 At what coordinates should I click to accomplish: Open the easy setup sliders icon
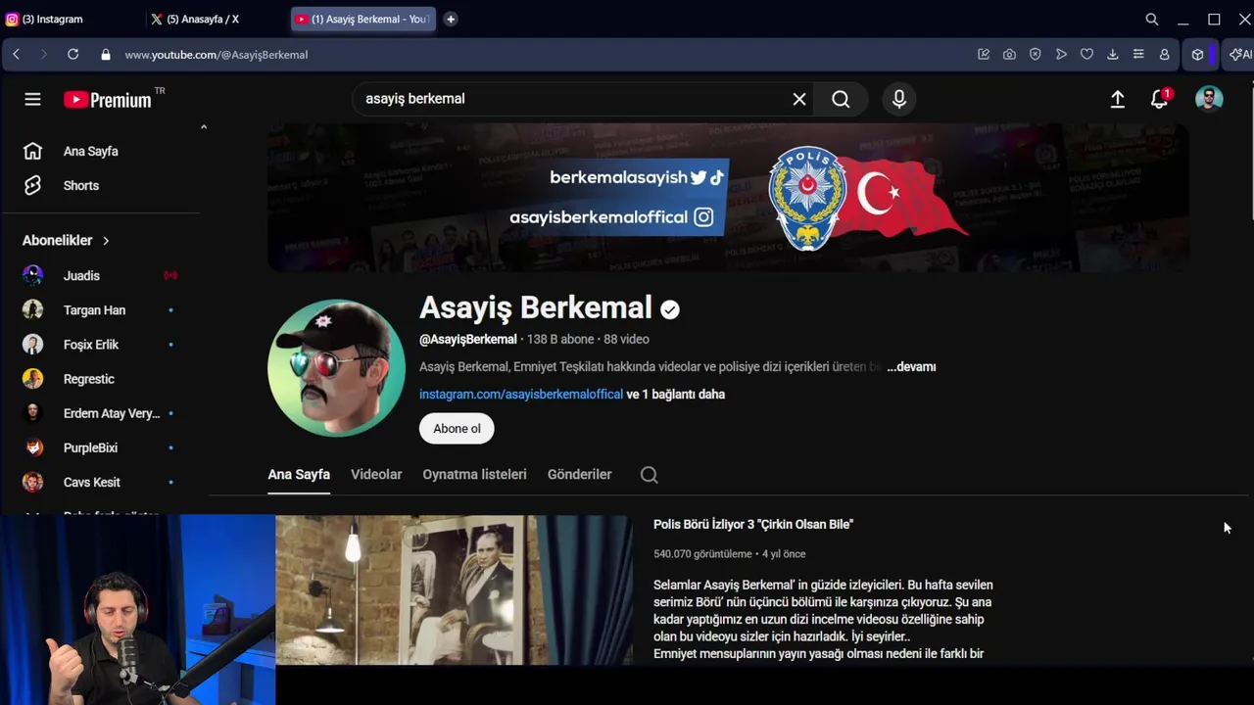[1138, 55]
